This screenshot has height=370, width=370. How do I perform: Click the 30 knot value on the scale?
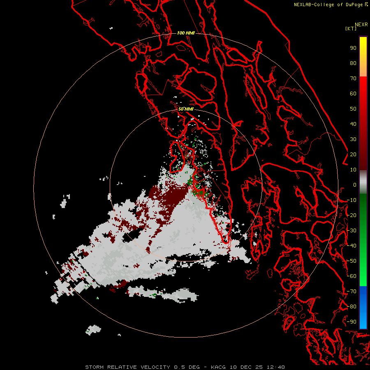(x=353, y=139)
